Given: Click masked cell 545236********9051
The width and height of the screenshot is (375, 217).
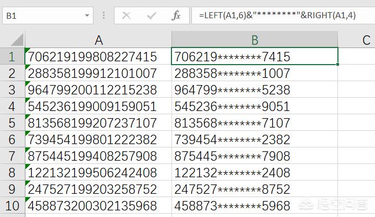Looking at the screenshot, I should point(255,106).
